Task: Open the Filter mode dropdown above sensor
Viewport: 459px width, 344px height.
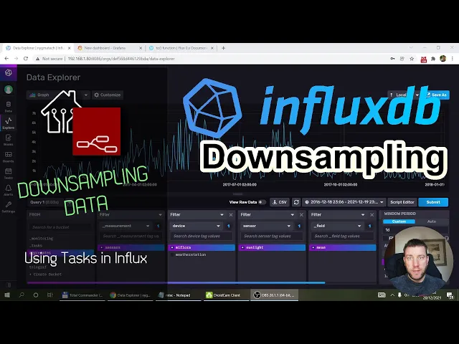Action: click(x=268, y=215)
